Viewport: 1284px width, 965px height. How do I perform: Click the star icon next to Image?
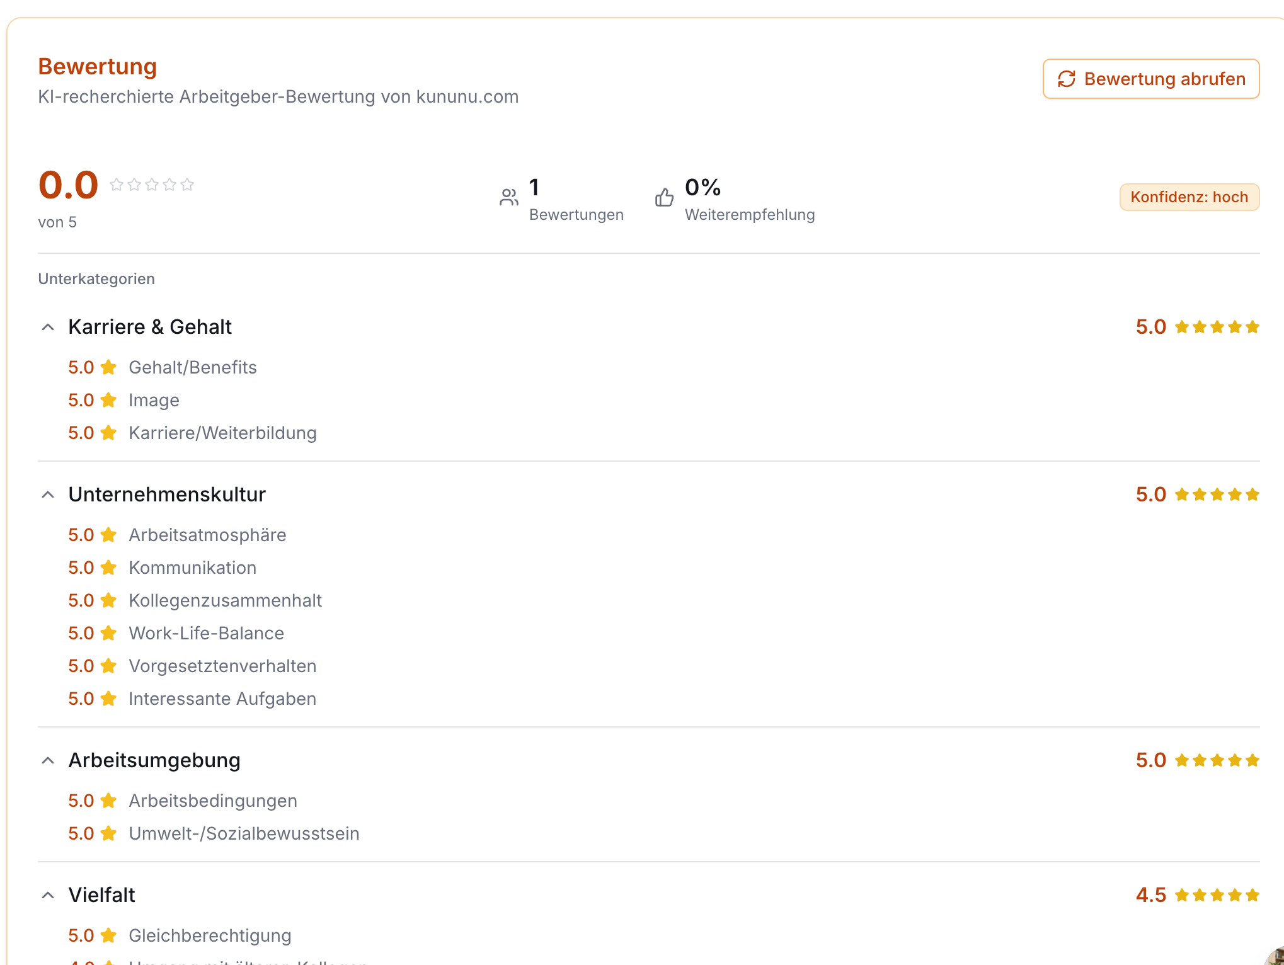point(108,400)
